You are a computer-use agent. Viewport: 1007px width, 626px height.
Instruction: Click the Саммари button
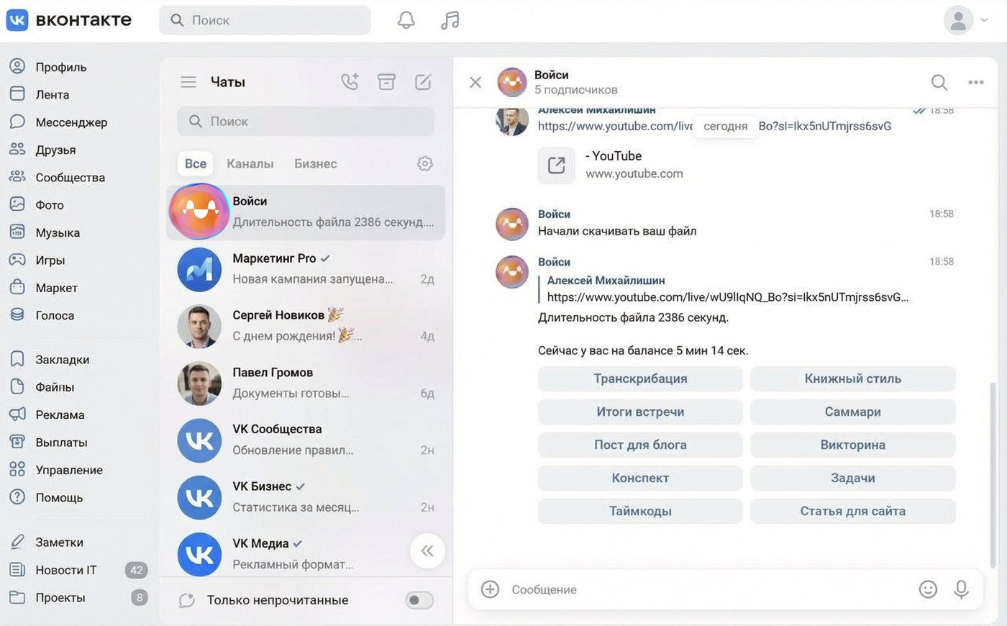[x=853, y=412]
